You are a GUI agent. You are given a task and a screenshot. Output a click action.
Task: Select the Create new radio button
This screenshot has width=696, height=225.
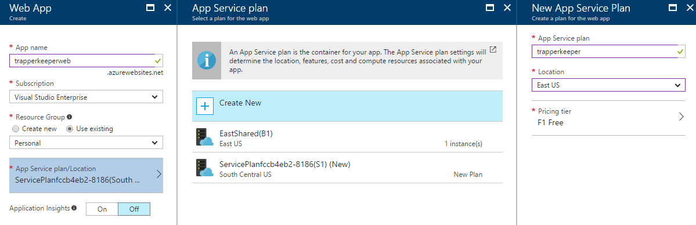click(x=16, y=129)
